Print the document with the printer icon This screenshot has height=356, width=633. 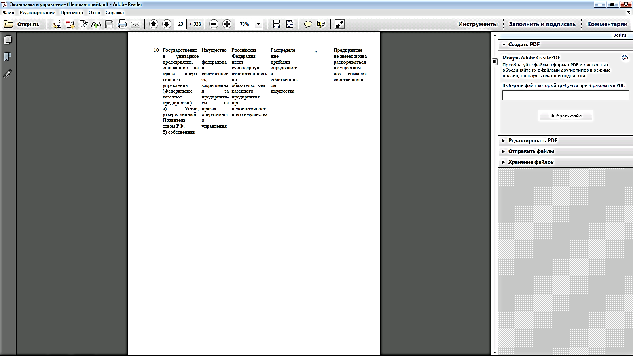point(122,24)
